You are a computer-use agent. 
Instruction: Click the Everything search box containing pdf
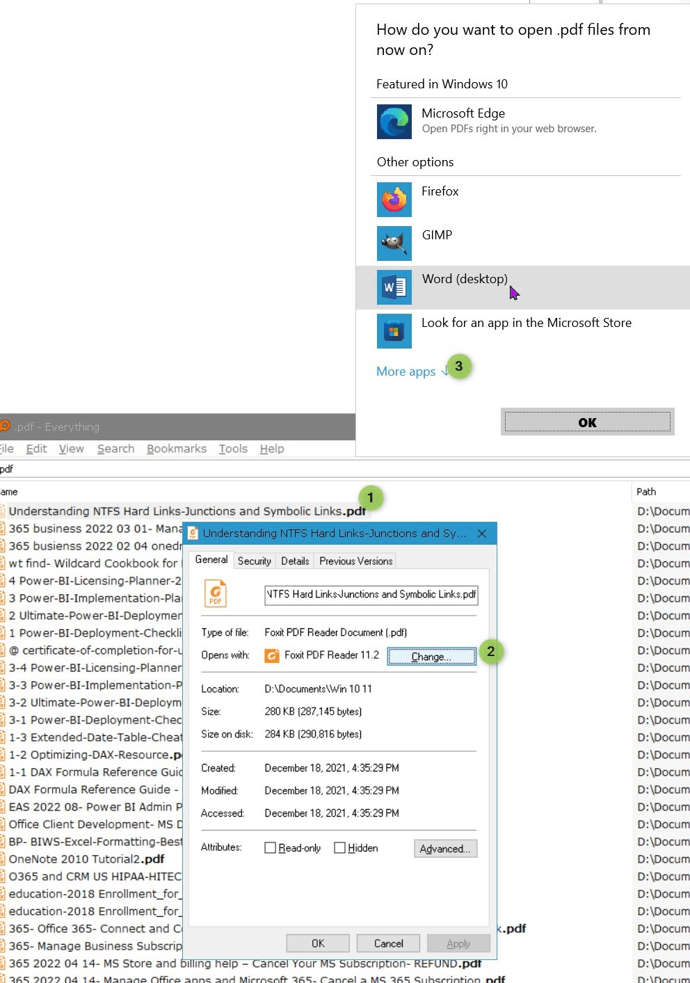click(345, 469)
